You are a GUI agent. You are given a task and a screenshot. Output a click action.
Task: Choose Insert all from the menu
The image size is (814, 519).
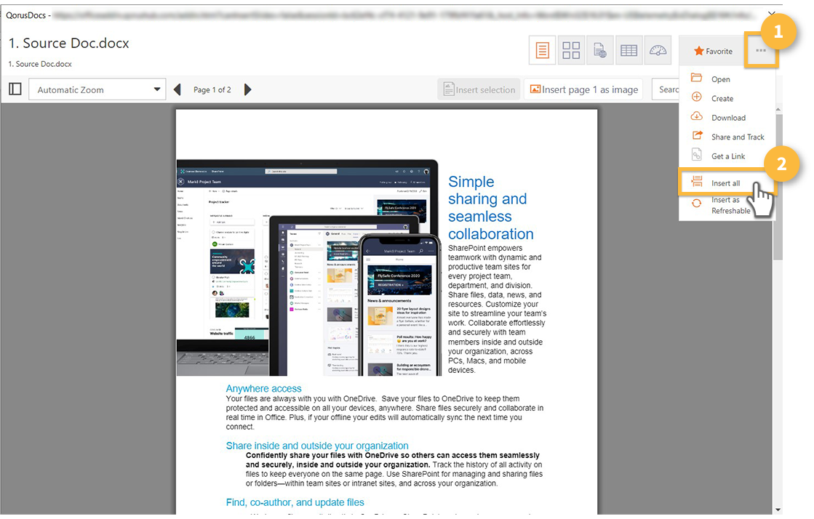tap(725, 183)
